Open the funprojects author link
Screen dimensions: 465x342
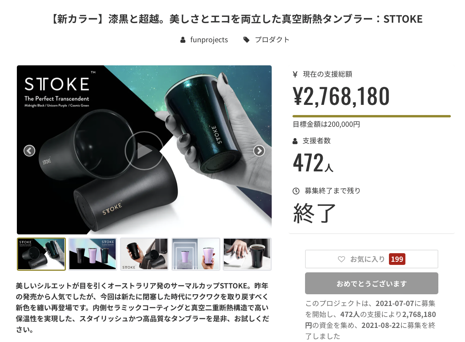coord(209,40)
